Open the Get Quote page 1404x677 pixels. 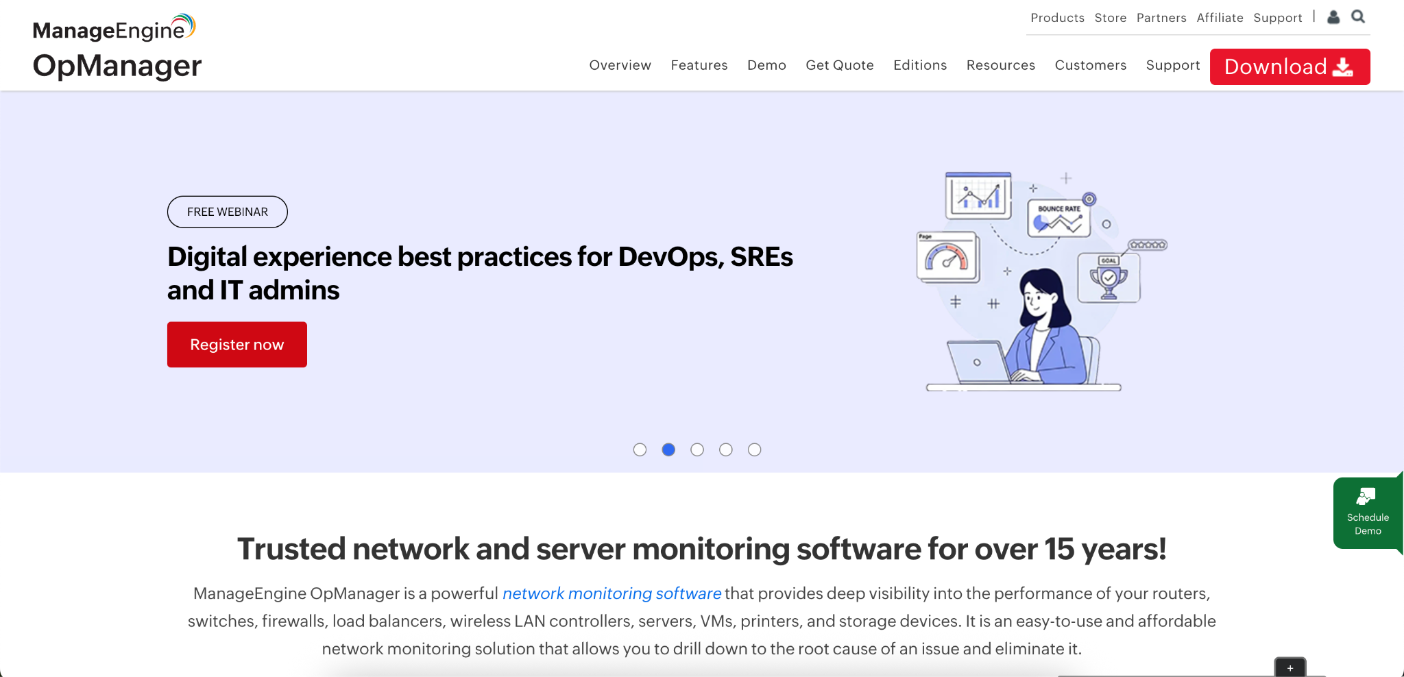(x=839, y=65)
